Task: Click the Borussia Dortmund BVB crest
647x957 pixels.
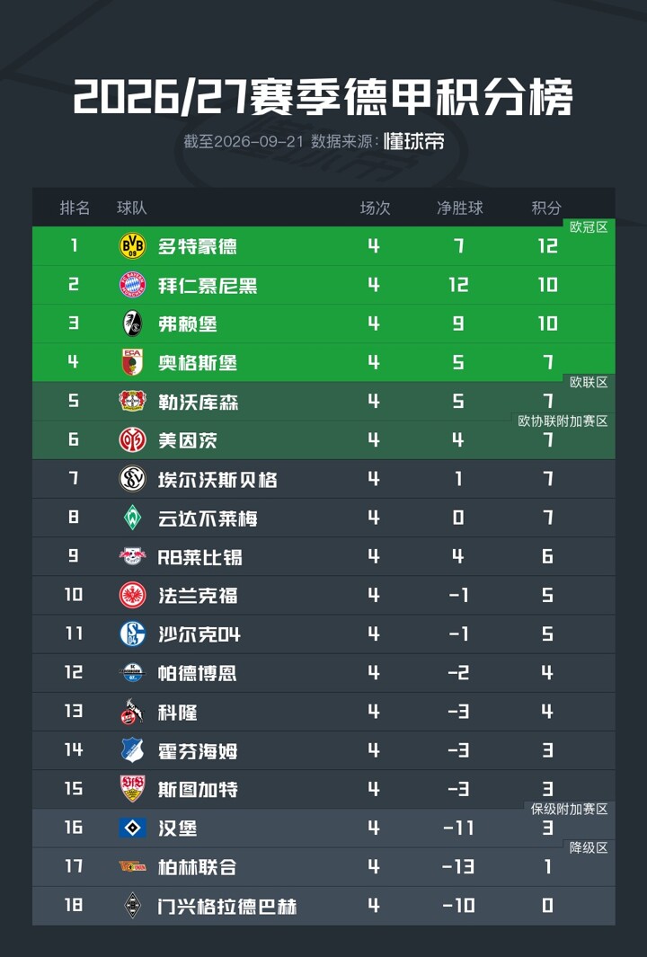Action: (x=132, y=246)
